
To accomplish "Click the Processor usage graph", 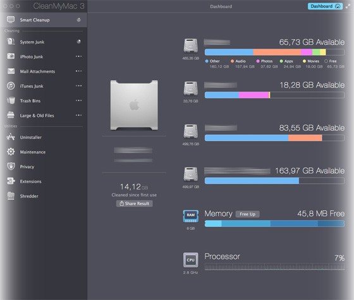I will pos(274,267).
